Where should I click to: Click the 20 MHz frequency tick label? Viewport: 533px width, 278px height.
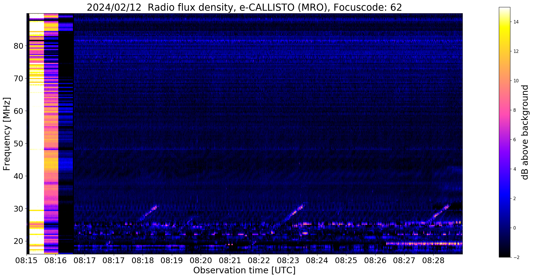18,241
